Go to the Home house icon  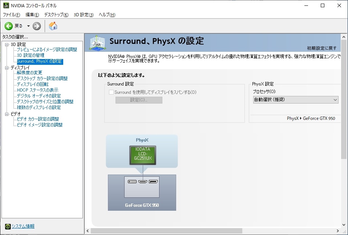pos(53,26)
